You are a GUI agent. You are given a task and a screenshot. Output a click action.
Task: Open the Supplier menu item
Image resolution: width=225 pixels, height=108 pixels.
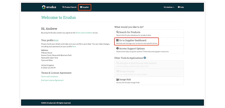(x=84, y=7)
